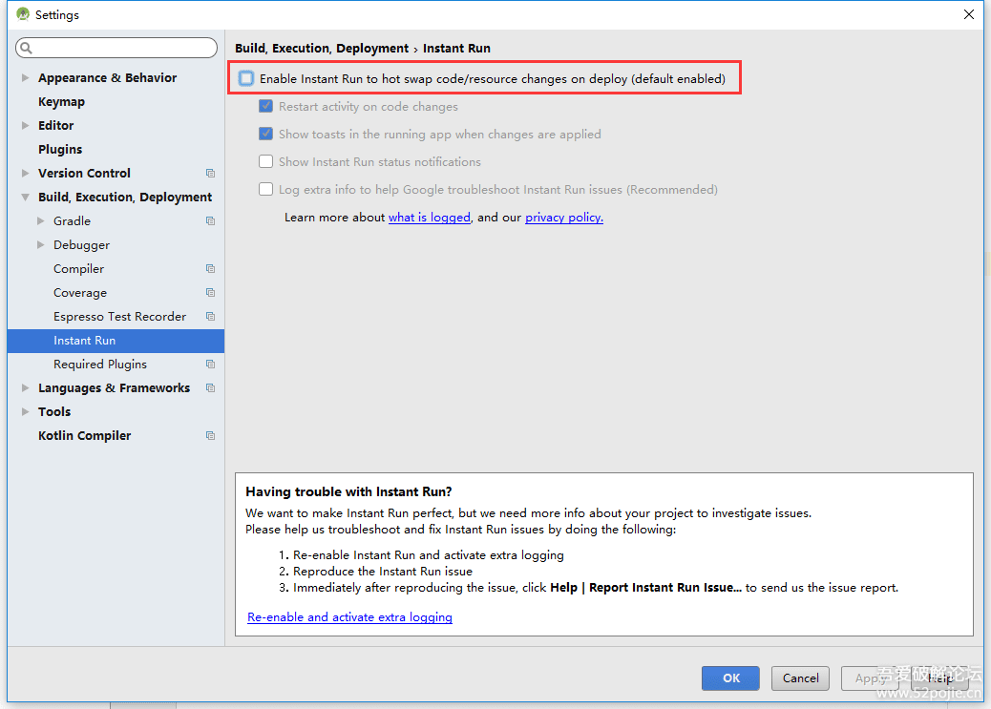Screen dimensions: 991x709
Task: Click the Help button
Action: pos(939,678)
